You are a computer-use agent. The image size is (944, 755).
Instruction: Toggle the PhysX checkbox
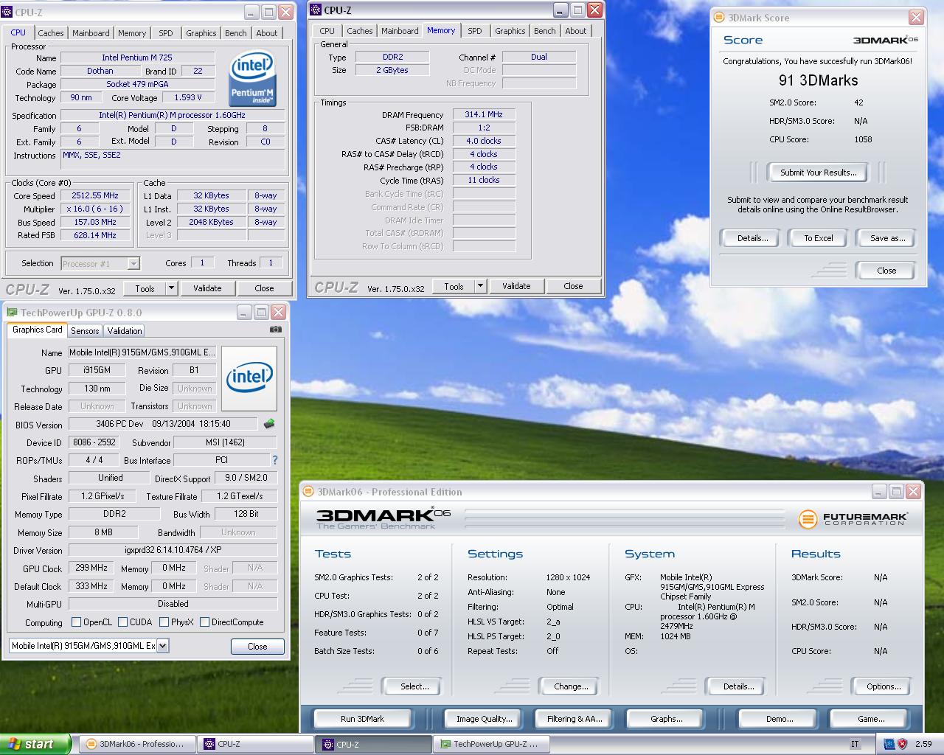pos(164,622)
